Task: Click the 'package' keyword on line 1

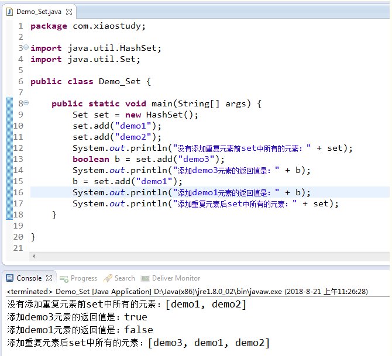Action: (49, 26)
